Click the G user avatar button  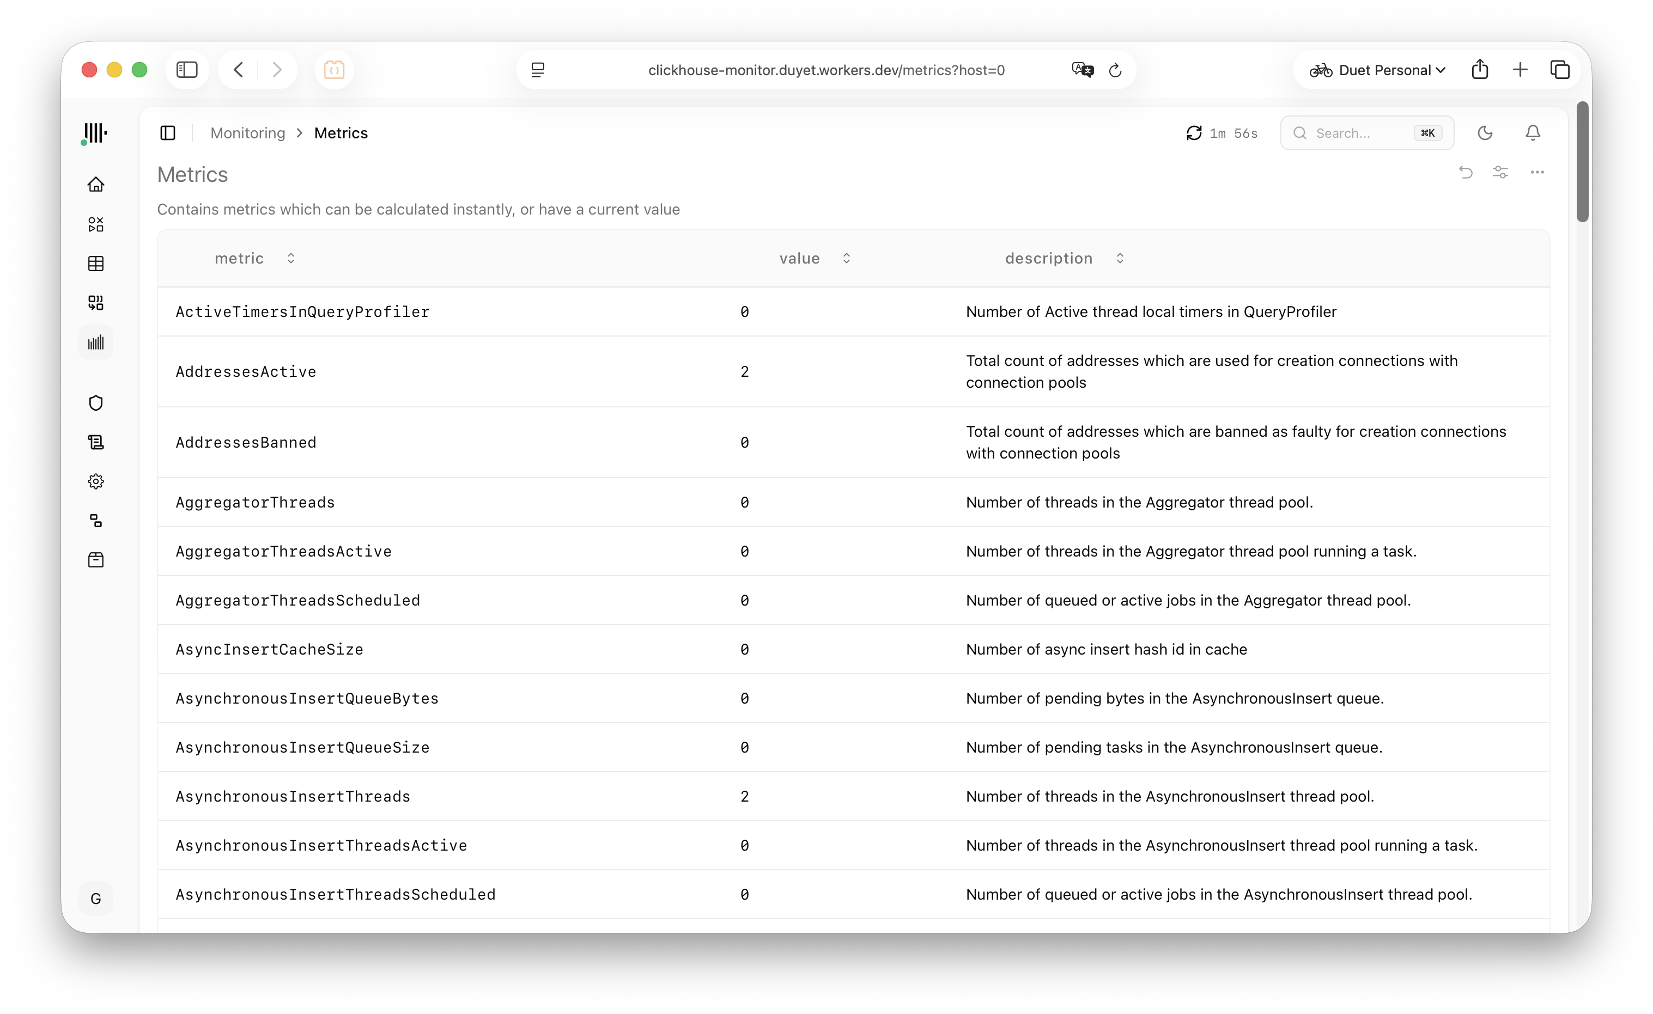[96, 899]
